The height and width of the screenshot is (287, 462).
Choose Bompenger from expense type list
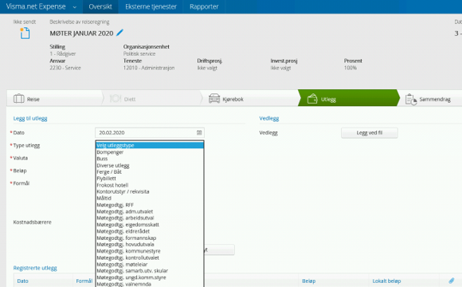(150, 152)
